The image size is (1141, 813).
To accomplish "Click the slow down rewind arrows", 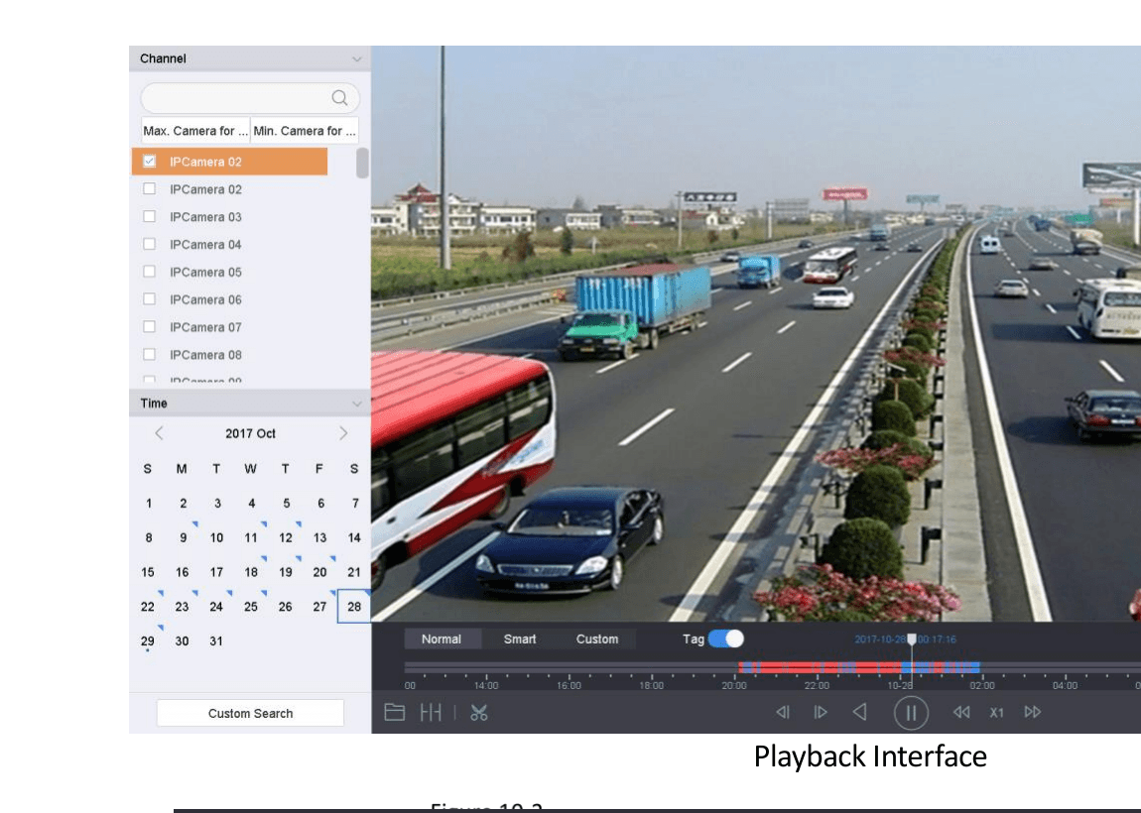I will point(961,712).
